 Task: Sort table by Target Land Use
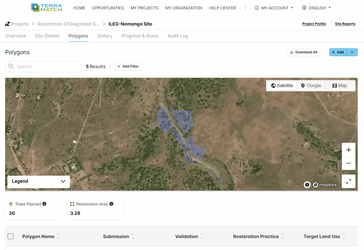pos(344,236)
